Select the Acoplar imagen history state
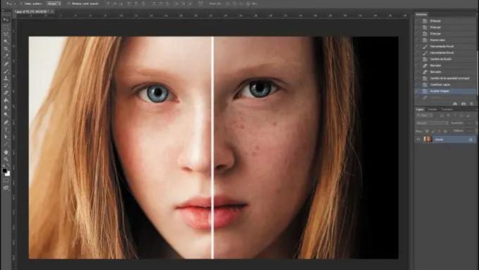Image resolution: width=479 pixels, height=270 pixels. pos(440,91)
